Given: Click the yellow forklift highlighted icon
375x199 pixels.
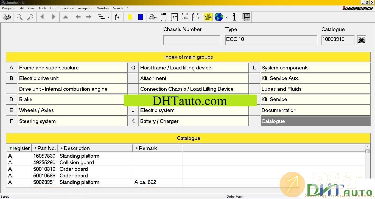Looking at the screenshot, I should pyautogui.click(x=208, y=17).
